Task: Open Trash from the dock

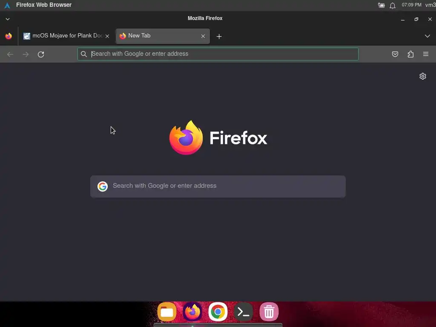Action: 269,312
